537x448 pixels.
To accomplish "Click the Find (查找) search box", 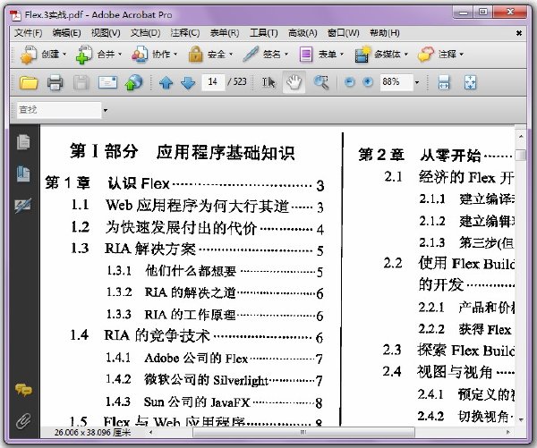I will click(59, 110).
